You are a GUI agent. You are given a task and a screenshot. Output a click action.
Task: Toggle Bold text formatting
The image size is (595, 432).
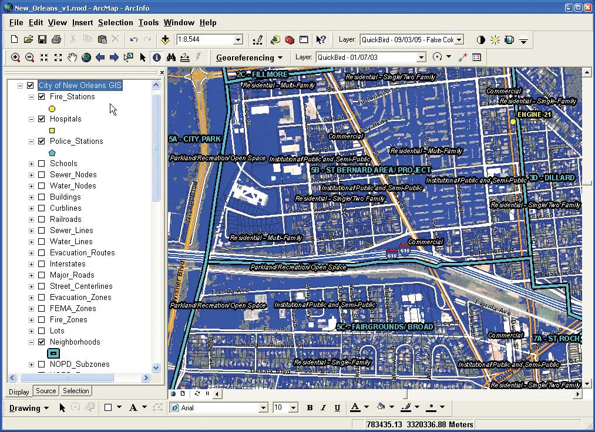[309, 408]
